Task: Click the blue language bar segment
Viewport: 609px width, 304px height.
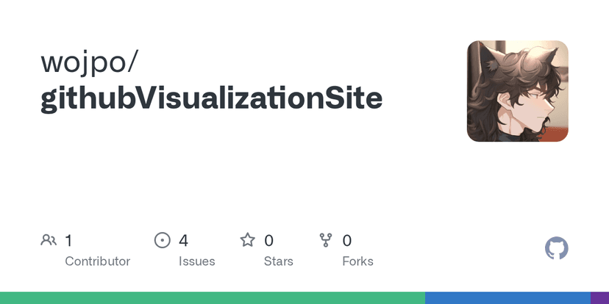Action: 508,297
